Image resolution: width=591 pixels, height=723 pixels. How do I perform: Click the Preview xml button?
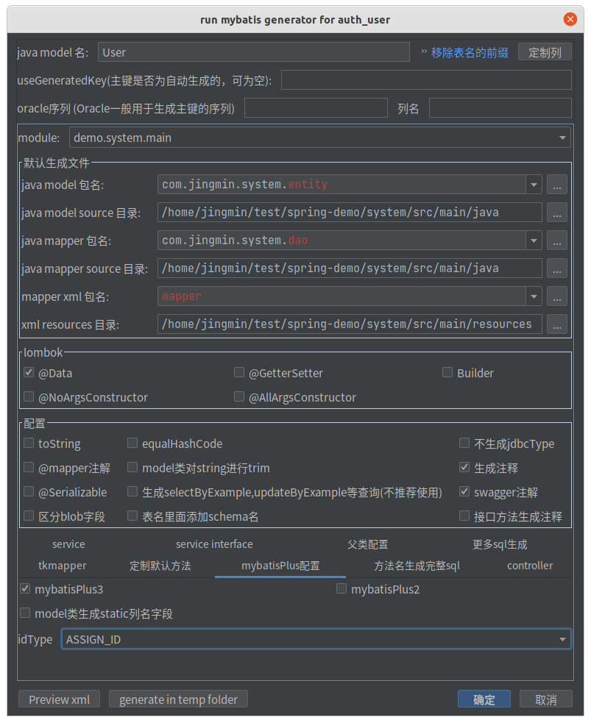pyautogui.click(x=59, y=699)
